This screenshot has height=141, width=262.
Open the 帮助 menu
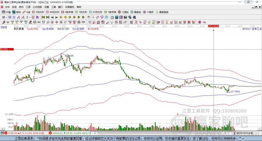pyautogui.click(x=79, y=7)
